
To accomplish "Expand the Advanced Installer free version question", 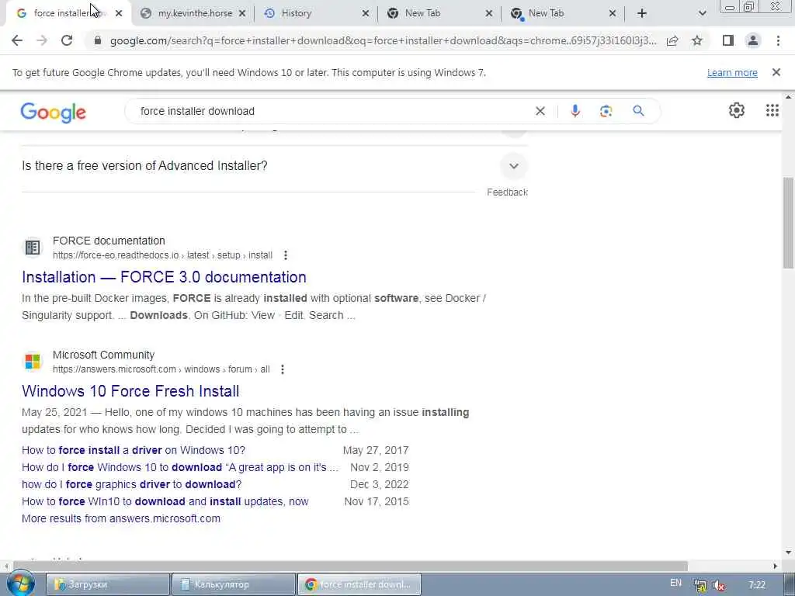I will 514,166.
